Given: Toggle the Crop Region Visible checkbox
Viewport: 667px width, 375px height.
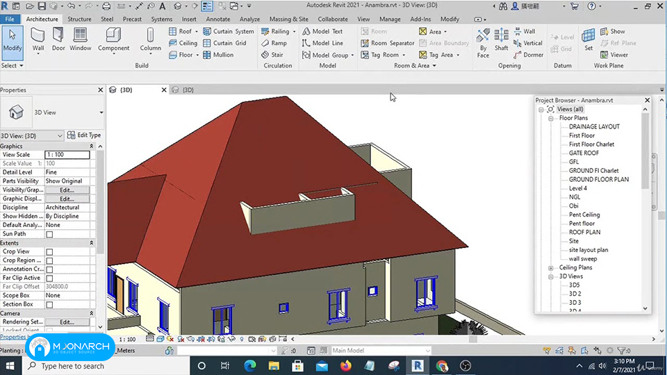Looking at the screenshot, I should coord(49,260).
